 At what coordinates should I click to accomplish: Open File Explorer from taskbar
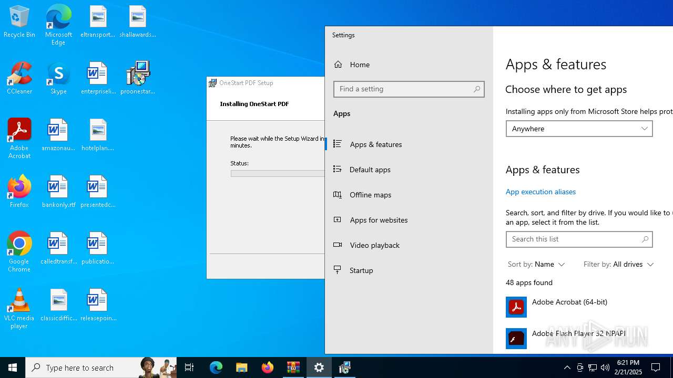(242, 367)
